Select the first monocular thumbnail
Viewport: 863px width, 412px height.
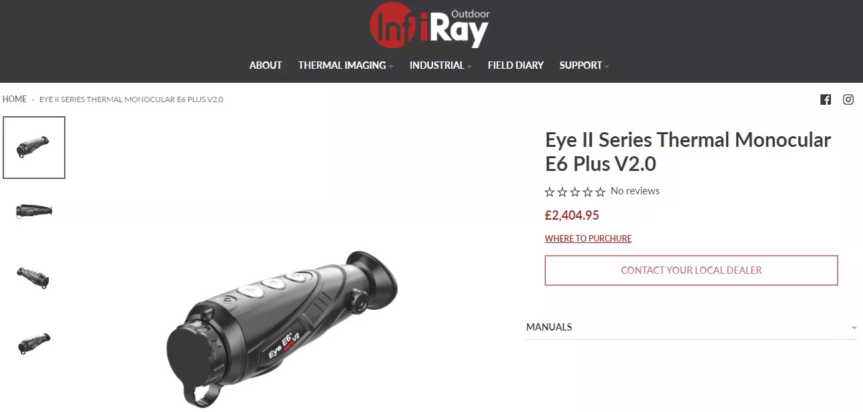point(34,148)
